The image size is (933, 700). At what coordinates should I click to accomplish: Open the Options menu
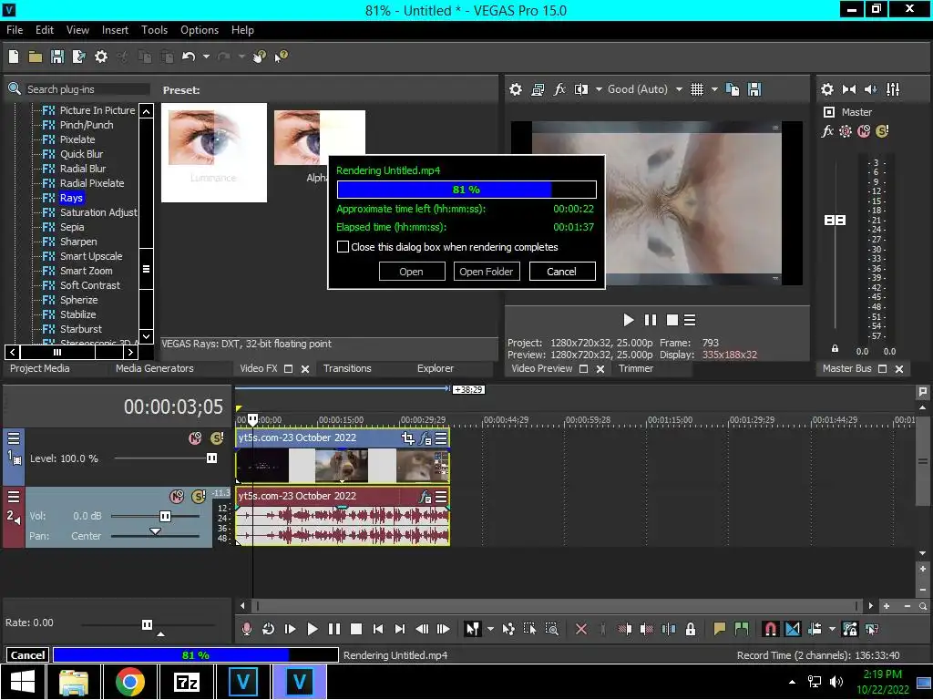pos(200,30)
